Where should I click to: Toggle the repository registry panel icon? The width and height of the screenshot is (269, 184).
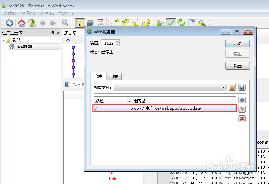[80, 23]
